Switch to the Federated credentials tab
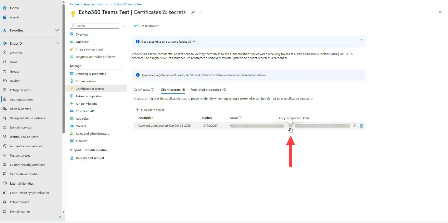 coord(208,90)
